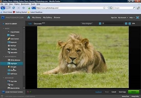Screen dimensions: 141x98
Task: Select the Red-Eye tool icon
Action: (x=9, y=46)
